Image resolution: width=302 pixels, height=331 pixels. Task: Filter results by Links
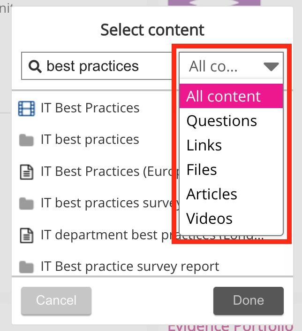(x=204, y=145)
